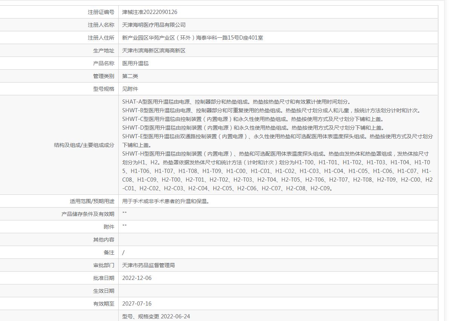This screenshot has height=321, width=452.
Task: Click the SHAT-A型医用升温毯 description line
Action: pos(237,102)
